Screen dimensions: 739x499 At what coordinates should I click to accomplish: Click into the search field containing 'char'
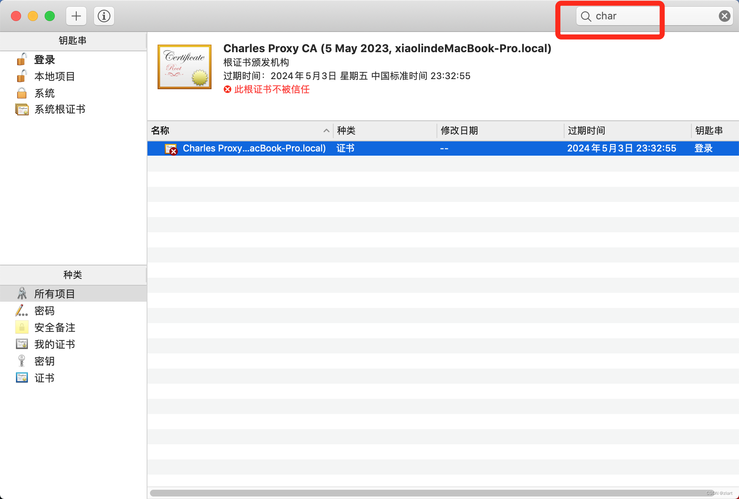(x=654, y=16)
